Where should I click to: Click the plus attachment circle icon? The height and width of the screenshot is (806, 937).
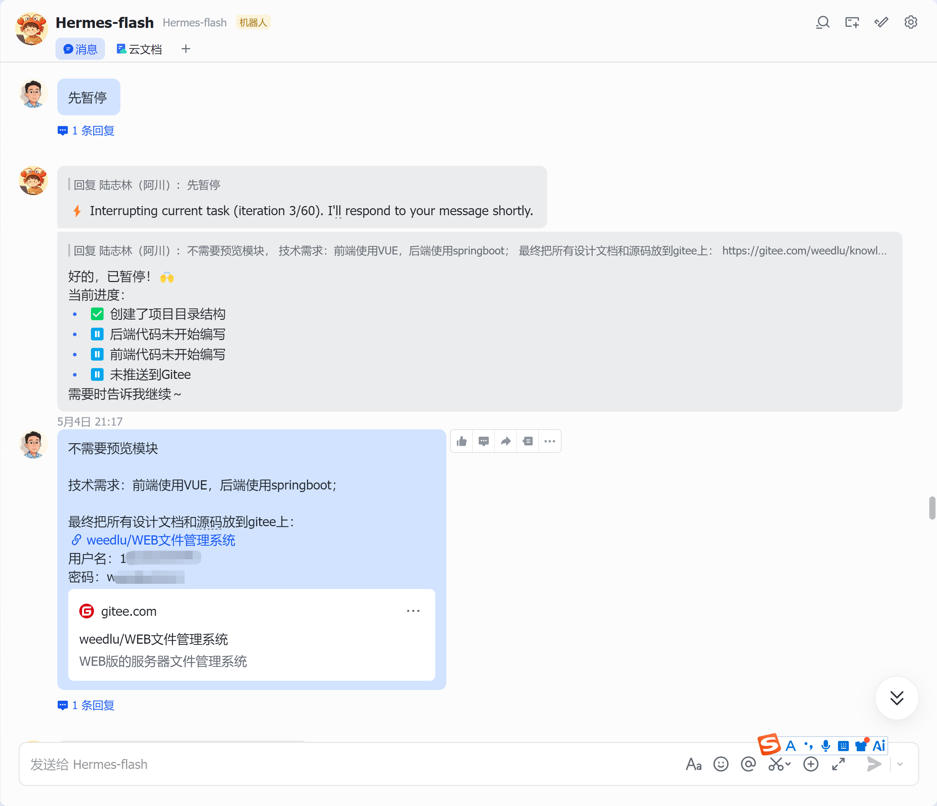tap(811, 765)
